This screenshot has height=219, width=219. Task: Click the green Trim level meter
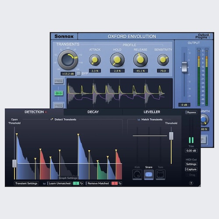191,140
